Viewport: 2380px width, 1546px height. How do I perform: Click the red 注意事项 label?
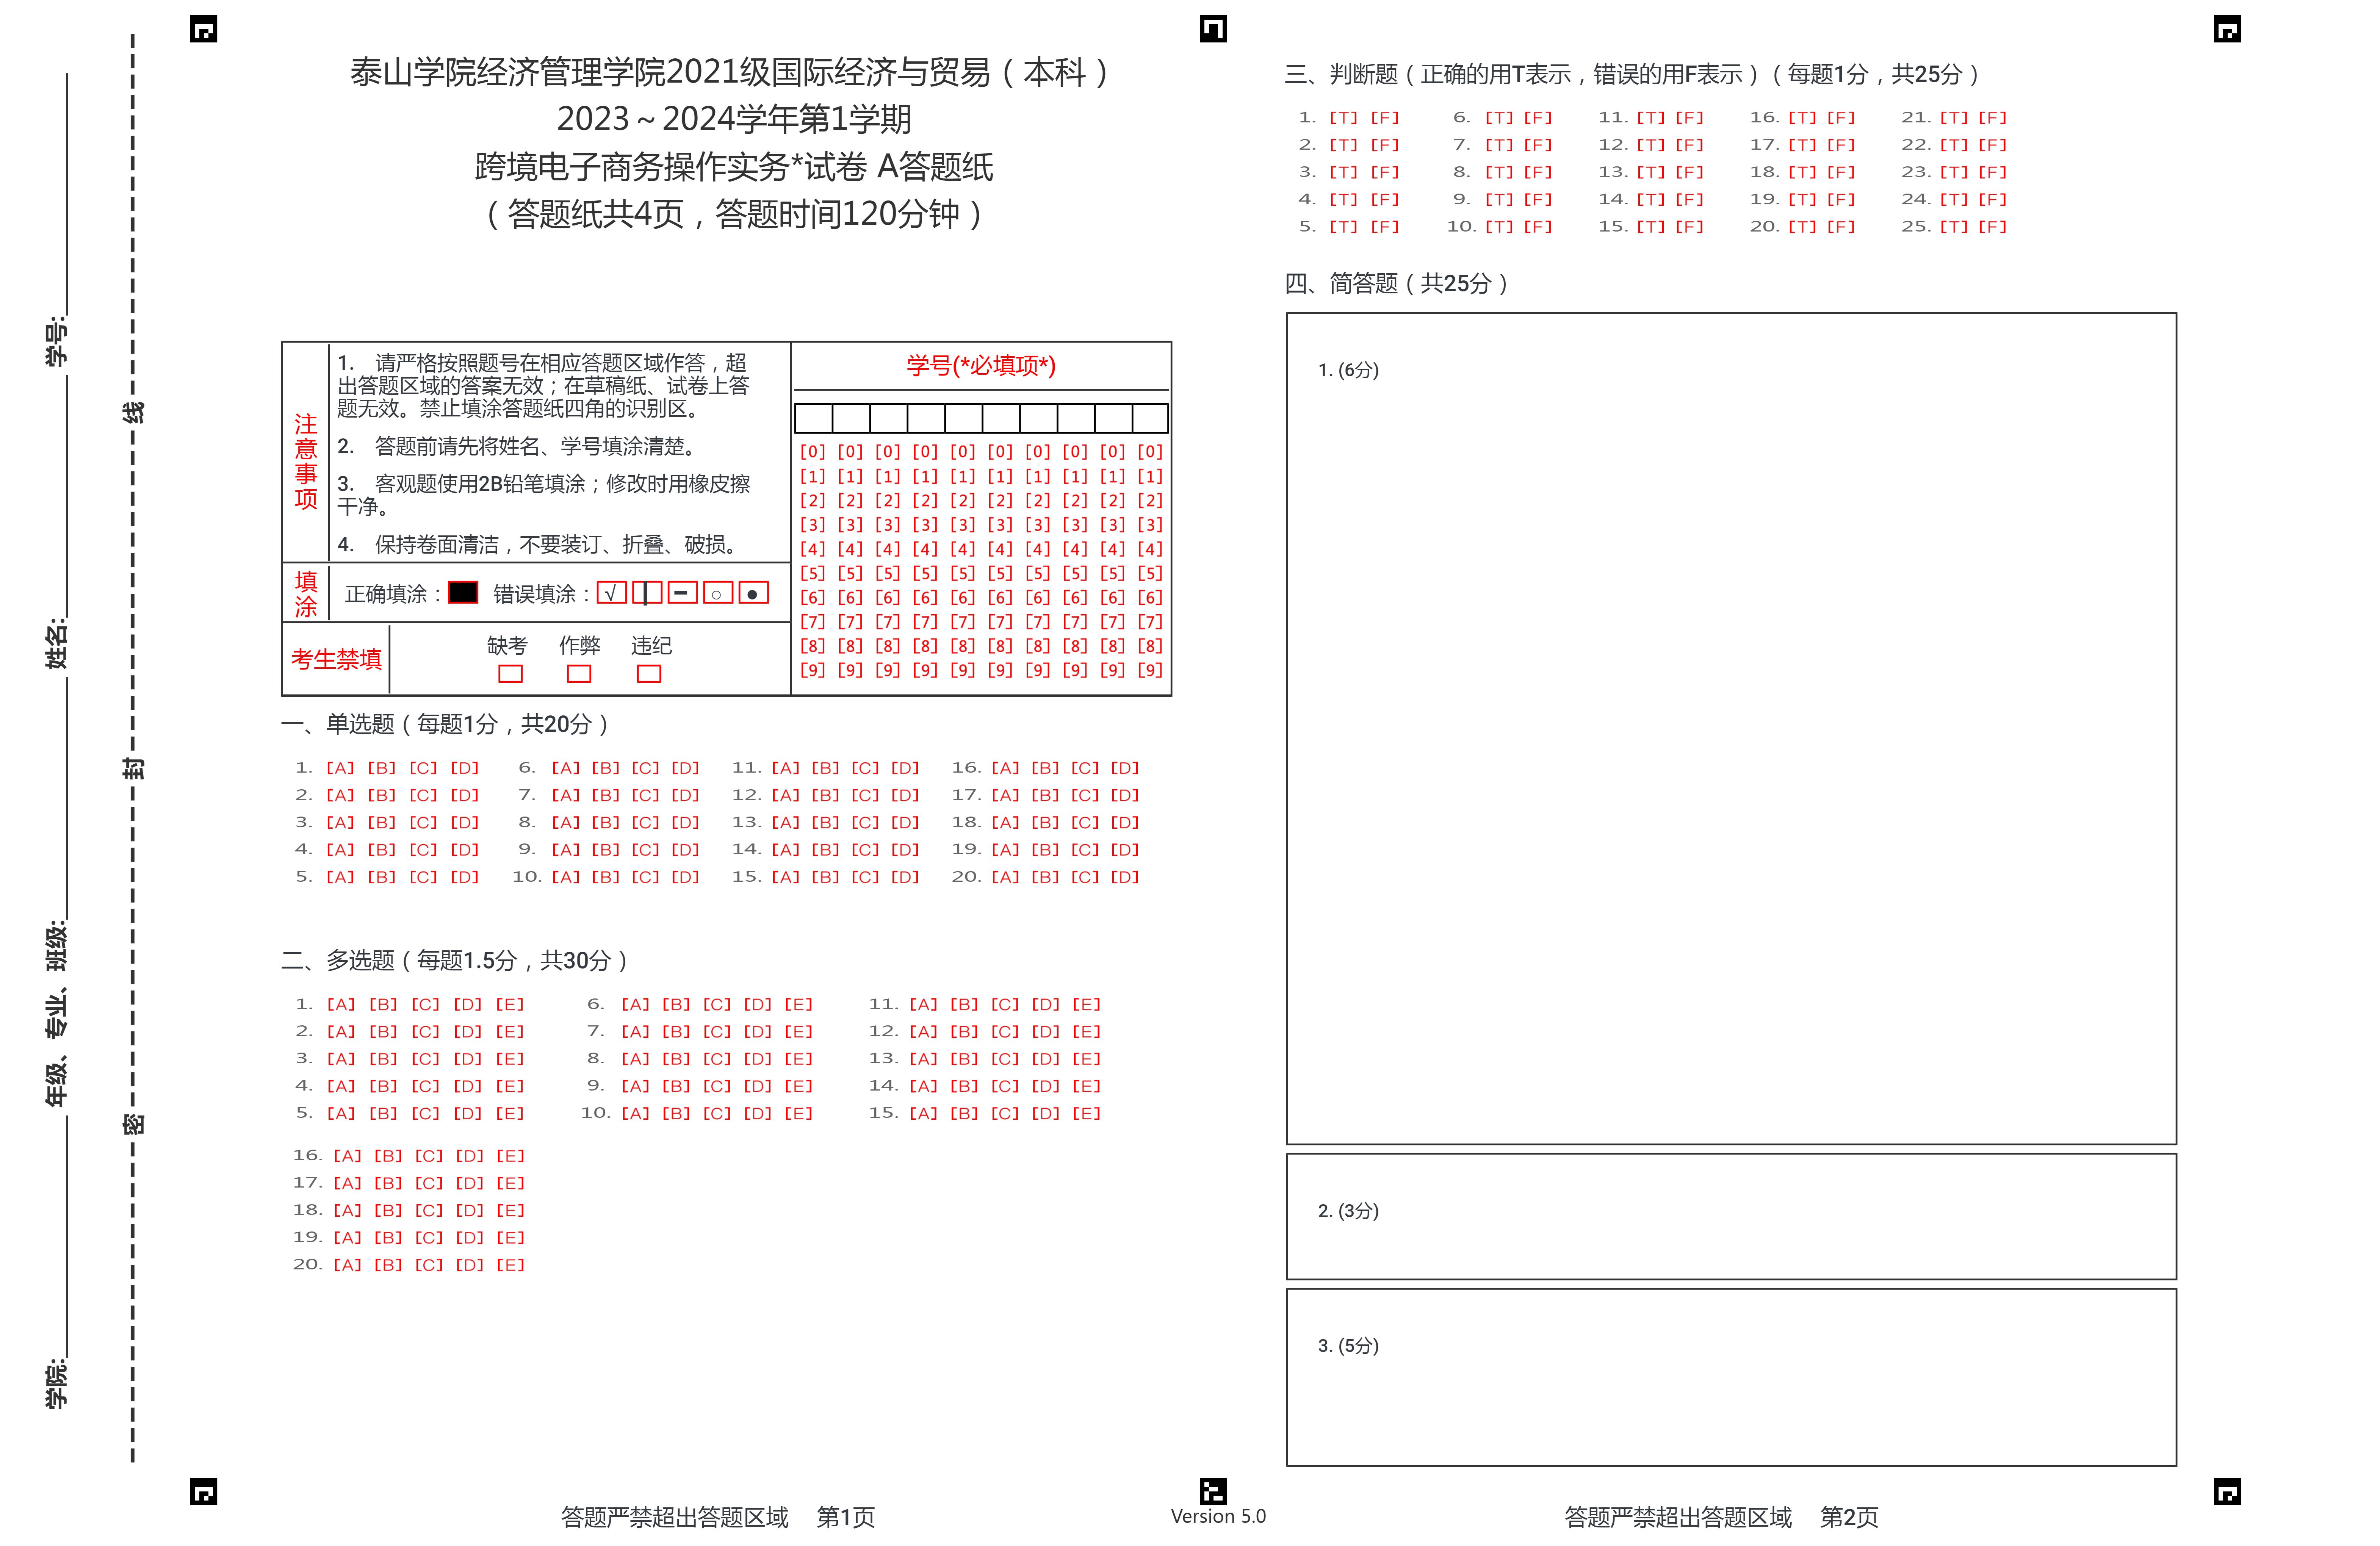pyautogui.click(x=306, y=461)
